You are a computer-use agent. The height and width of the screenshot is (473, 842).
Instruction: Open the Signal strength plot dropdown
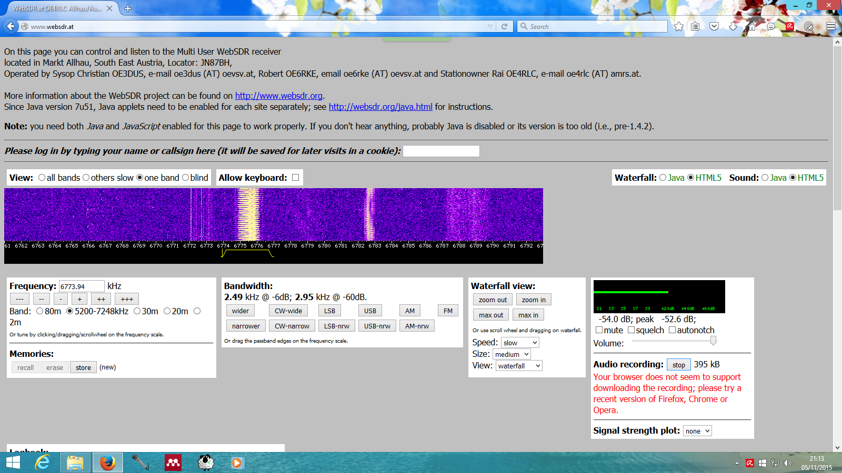point(697,431)
